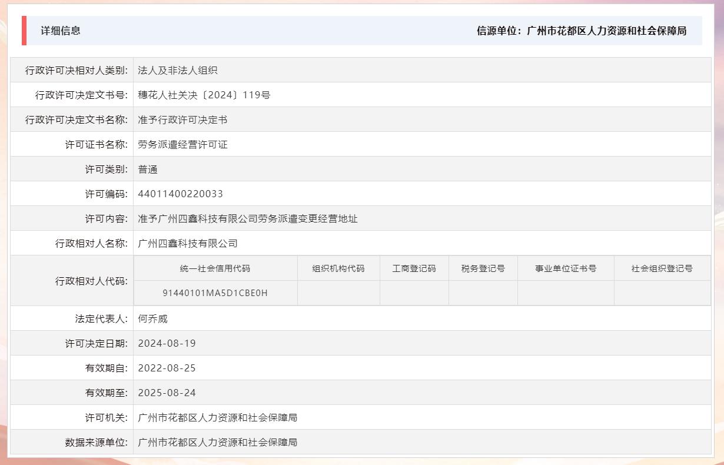Click the 许可内容 label
724x465 pixels.
(106, 218)
